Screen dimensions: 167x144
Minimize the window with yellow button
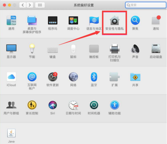pyautogui.click(x=9, y=5)
